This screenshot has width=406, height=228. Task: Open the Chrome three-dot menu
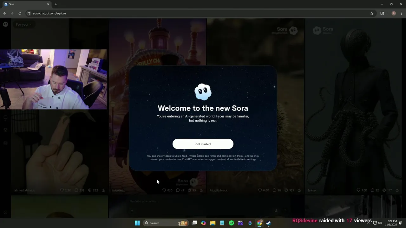coord(402,13)
